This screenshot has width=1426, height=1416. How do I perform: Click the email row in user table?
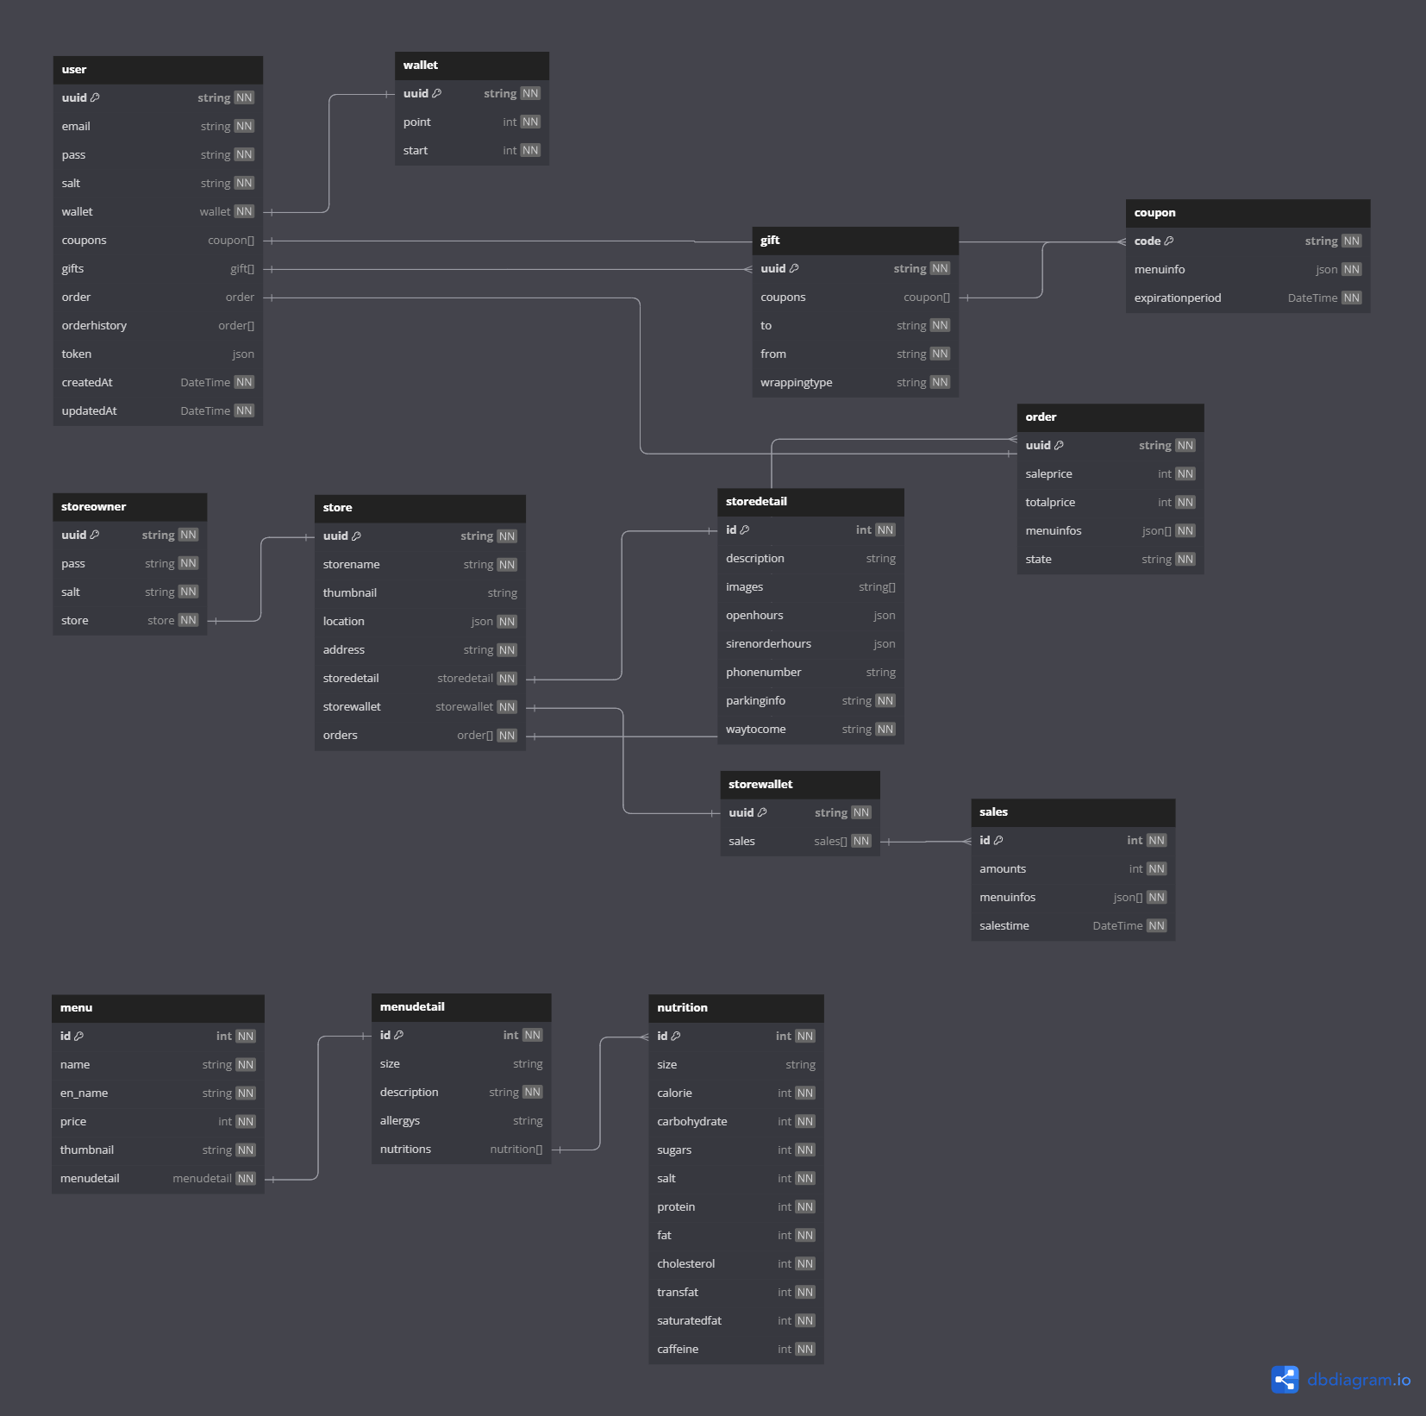pyautogui.click(x=158, y=127)
